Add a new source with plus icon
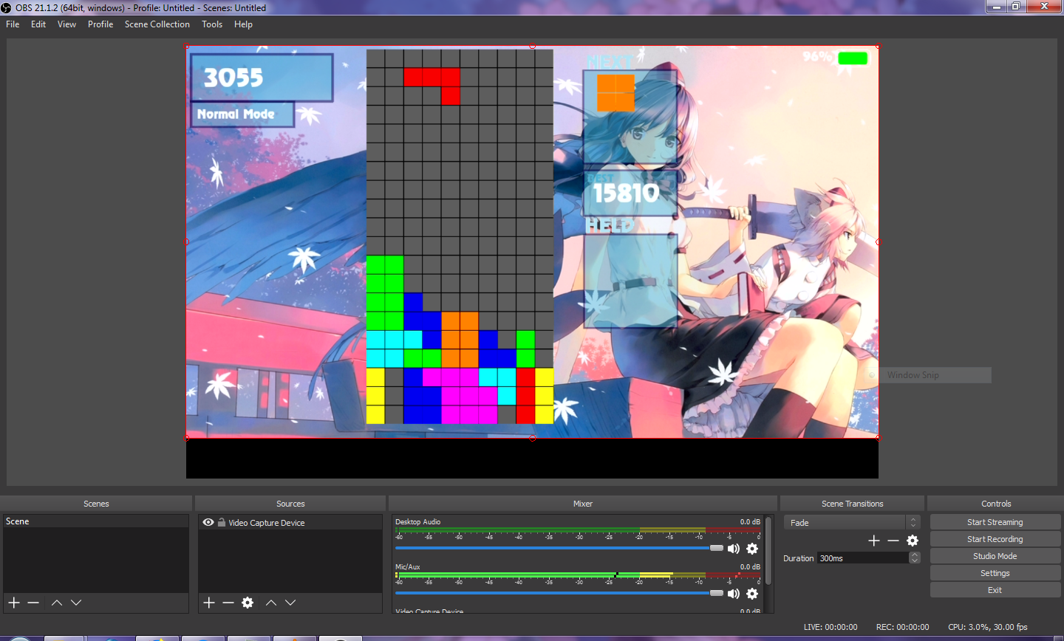Image resolution: width=1064 pixels, height=641 pixels. (x=209, y=603)
